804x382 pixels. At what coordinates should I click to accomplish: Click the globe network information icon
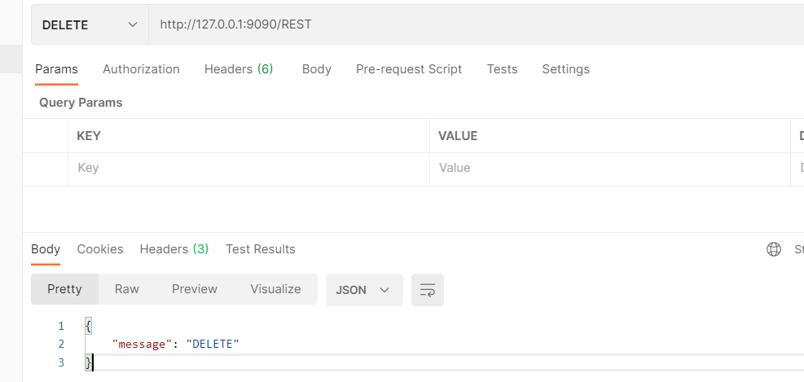773,249
